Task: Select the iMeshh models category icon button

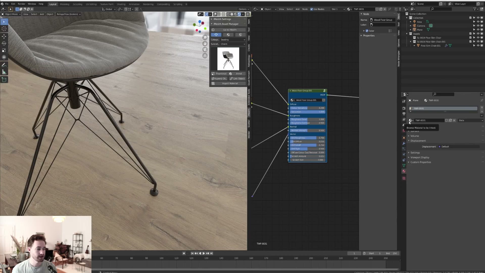Action: point(216,35)
